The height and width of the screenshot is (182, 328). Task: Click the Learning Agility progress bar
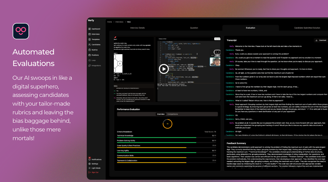(167, 153)
